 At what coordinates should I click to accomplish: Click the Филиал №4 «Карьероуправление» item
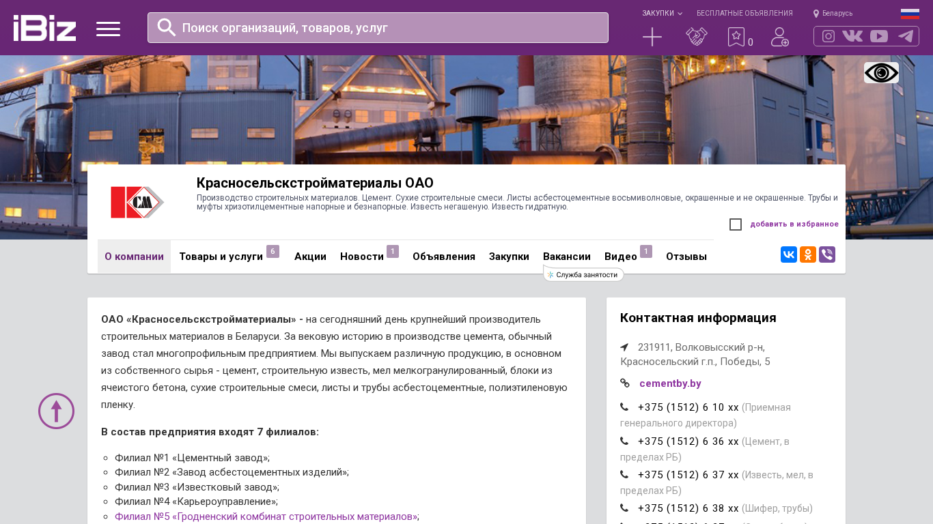click(x=196, y=501)
